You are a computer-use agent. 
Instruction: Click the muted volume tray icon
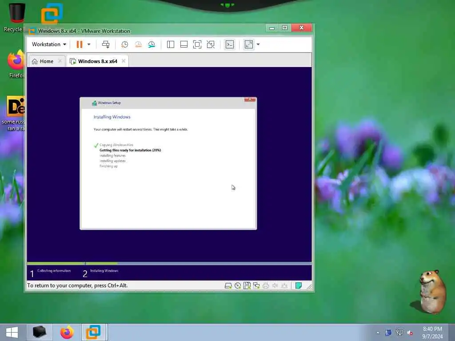click(x=410, y=333)
